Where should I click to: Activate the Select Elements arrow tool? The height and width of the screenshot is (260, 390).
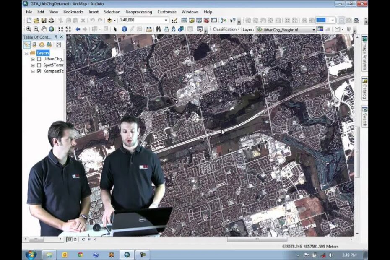pyautogui.click(x=115, y=29)
